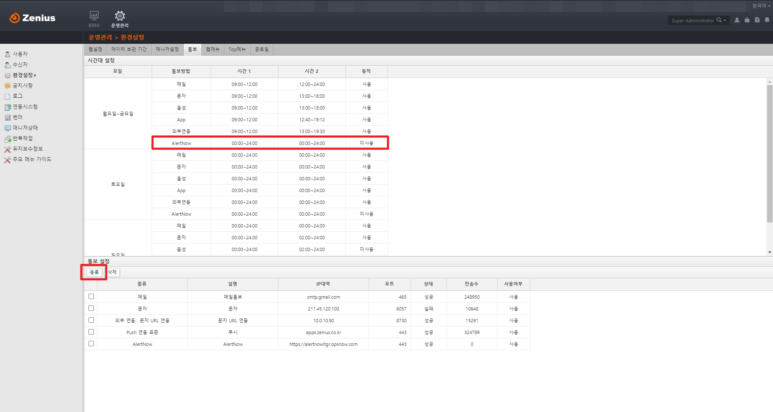Check the AlertNow row checkbox
This screenshot has height=412, width=773.
point(91,344)
